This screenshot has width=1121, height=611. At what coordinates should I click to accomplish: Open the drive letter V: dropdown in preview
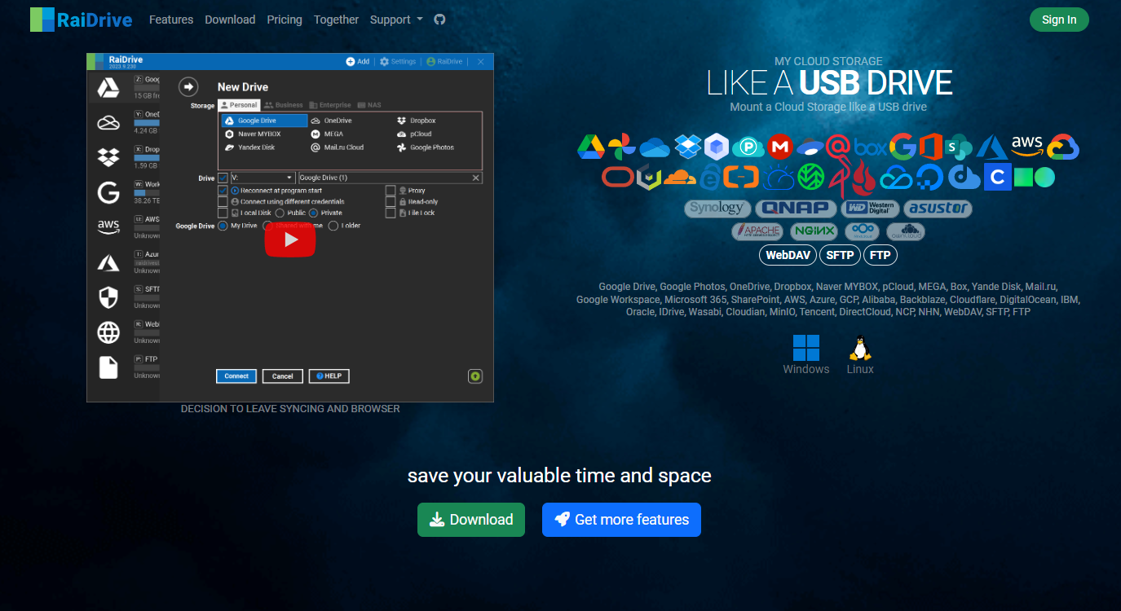click(263, 178)
